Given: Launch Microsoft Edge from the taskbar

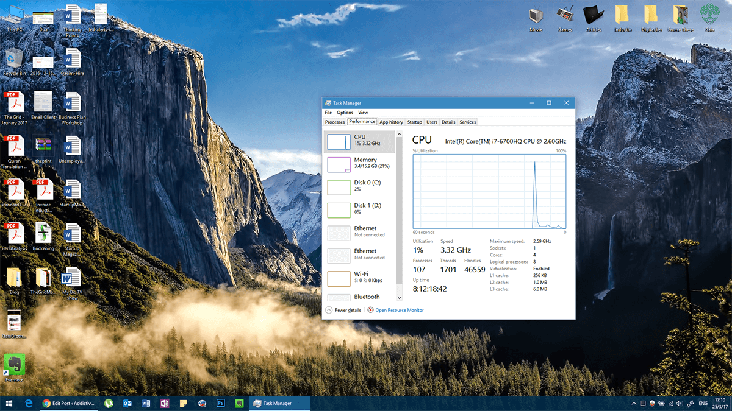Looking at the screenshot, I should [28, 403].
